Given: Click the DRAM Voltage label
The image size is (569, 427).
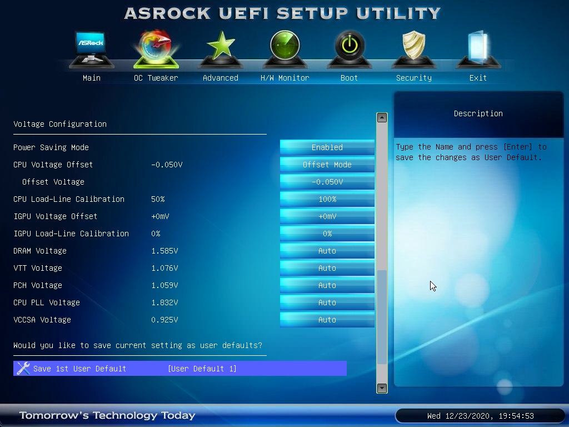Looking at the screenshot, I should click(40, 251).
